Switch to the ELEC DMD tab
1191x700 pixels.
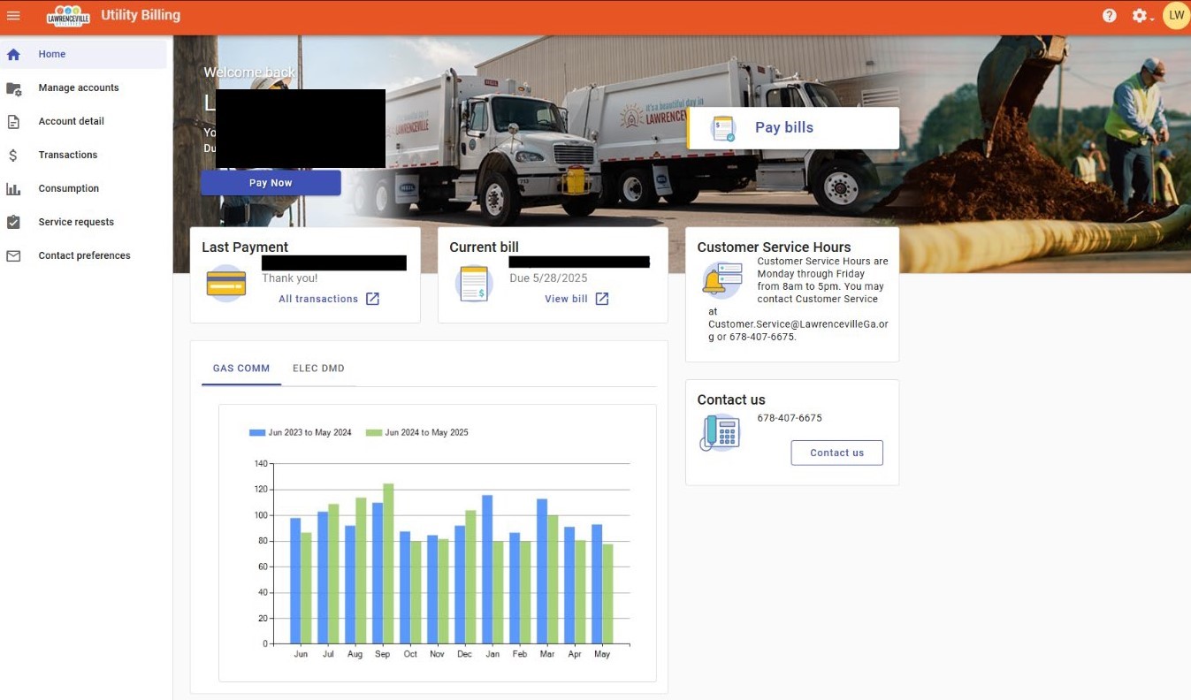[318, 368]
